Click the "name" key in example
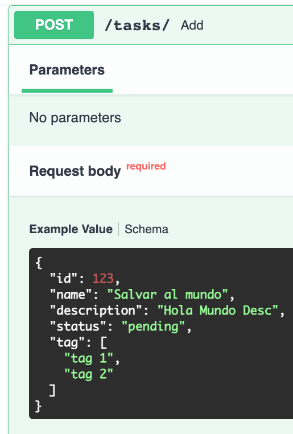The width and height of the screenshot is (293, 434). (71, 295)
